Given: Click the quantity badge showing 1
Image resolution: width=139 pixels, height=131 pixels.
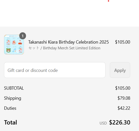Looking at the screenshot, I should point(22,36).
